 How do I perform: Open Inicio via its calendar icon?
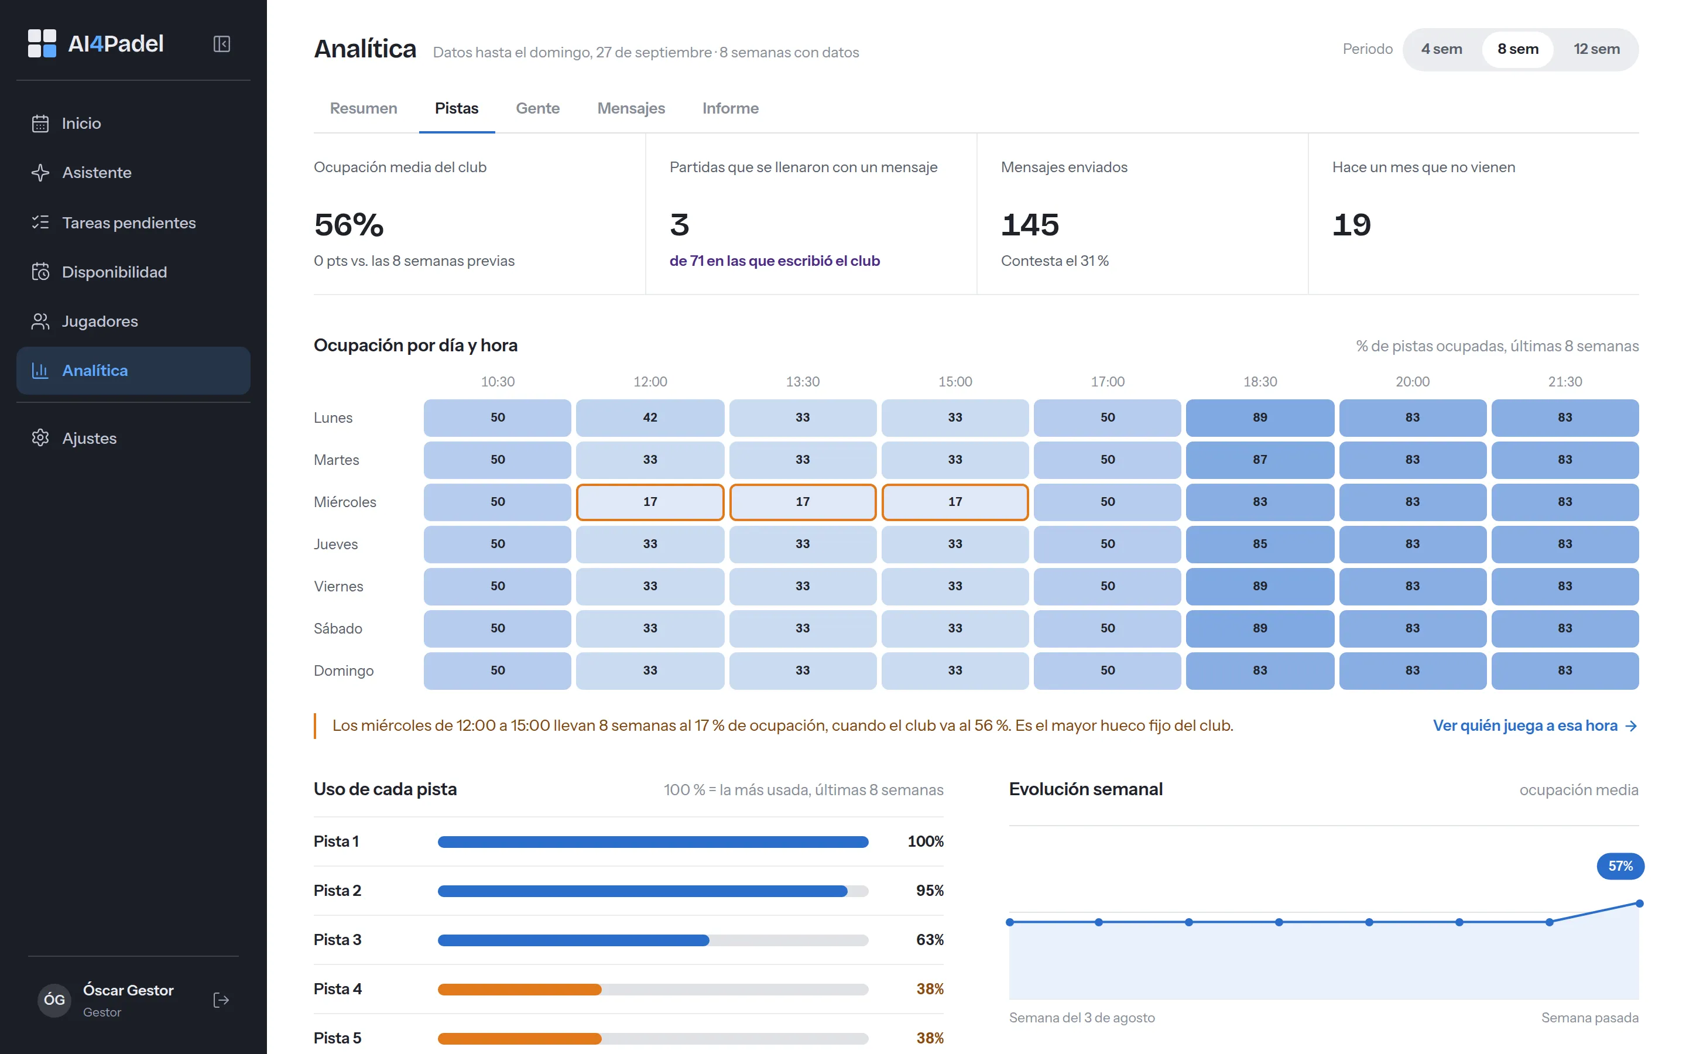tap(40, 124)
